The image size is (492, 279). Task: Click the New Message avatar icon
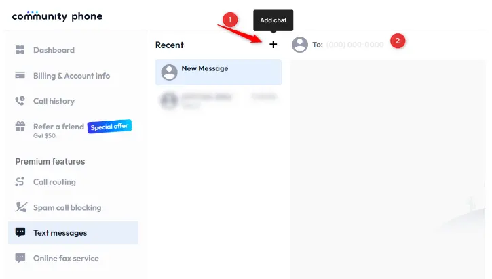pos(169,72)
